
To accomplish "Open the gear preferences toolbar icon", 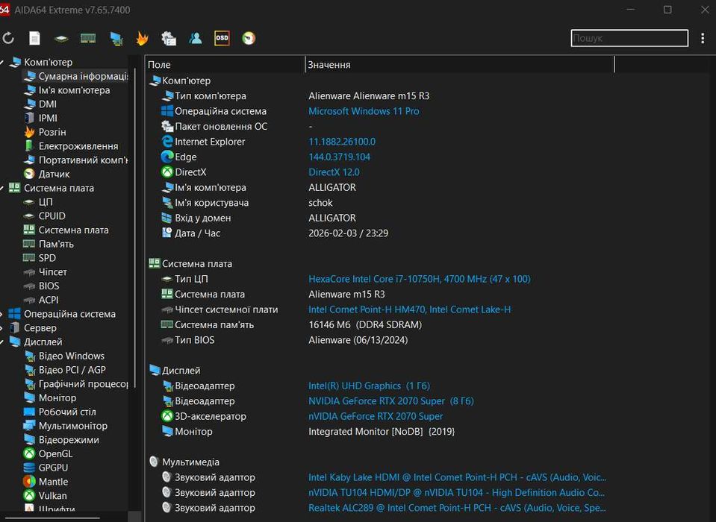I will tap(169, 38).
